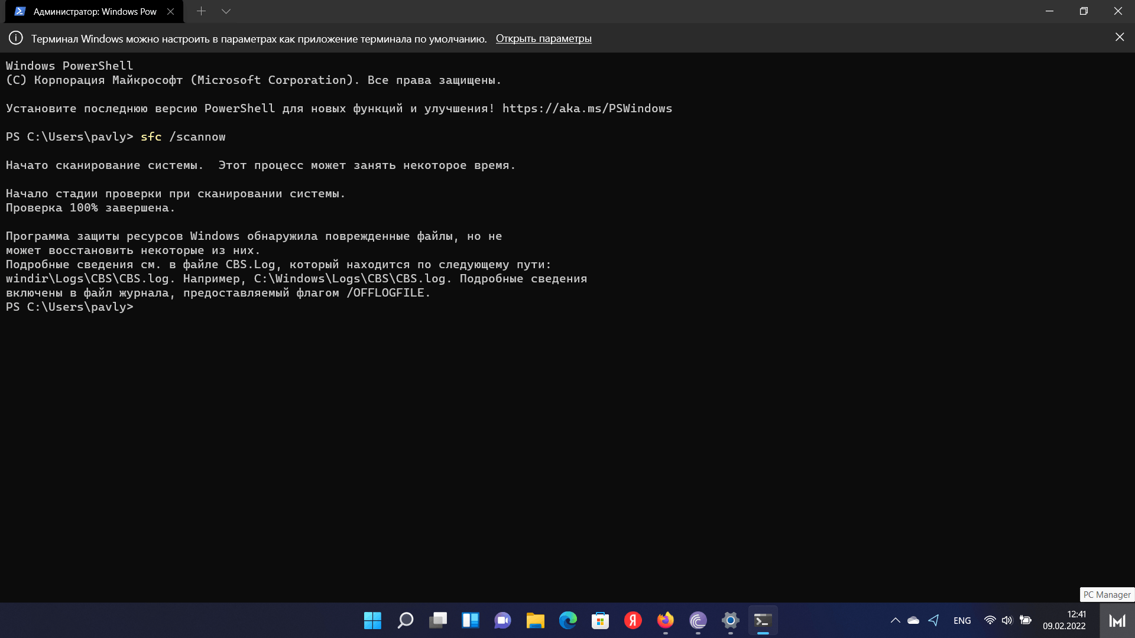The width and height of the screenshot is (1135, 638).
Task: Restore down the Windows Terminal window
Action: (1084, 11)
